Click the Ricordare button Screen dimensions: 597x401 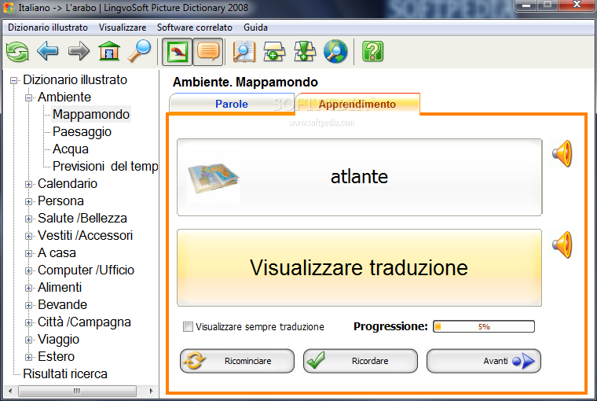361,361
